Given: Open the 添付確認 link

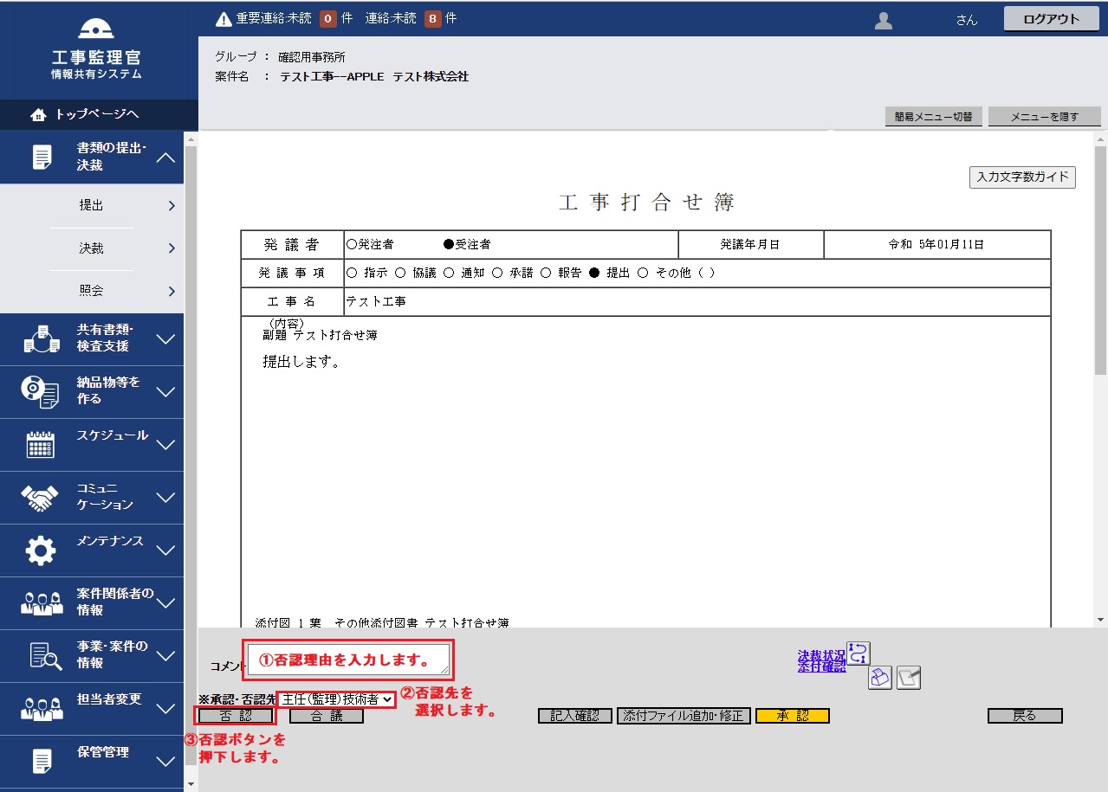Looking at the screenshot, I should 821,666.
